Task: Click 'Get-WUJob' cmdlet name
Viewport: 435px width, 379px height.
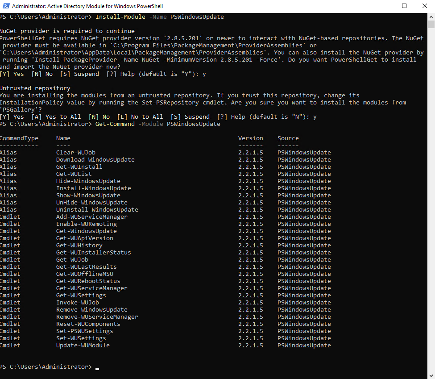Action: point(72,260)
